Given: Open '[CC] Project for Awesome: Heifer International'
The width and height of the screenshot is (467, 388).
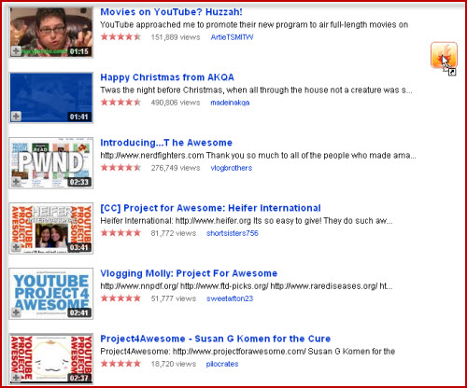Looking at the screenshot, I should tap(210, 208).
